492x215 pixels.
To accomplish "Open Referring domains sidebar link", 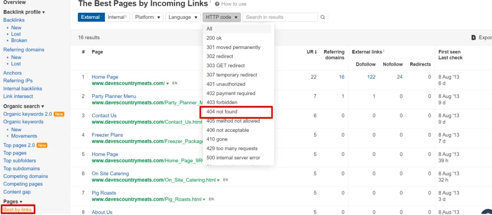I will pos(24,50).
